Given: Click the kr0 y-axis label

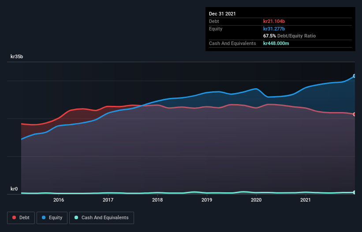Looking at the screenshot, I should tap(14, 189).
